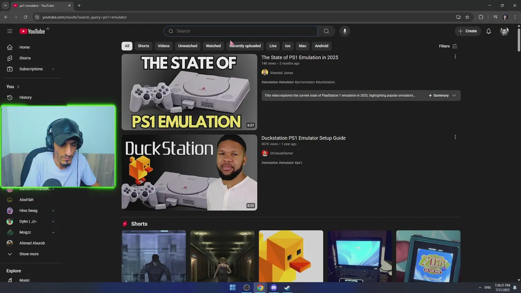Select the Videos filter chip
Viewport: 521px width, 293px height.
click(x=164, y=46)
